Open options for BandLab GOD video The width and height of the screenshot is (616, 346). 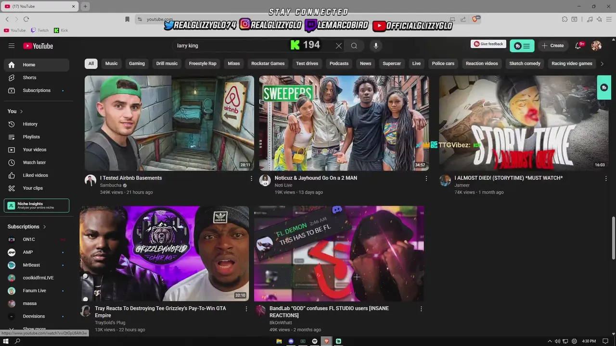coord(421,309)
